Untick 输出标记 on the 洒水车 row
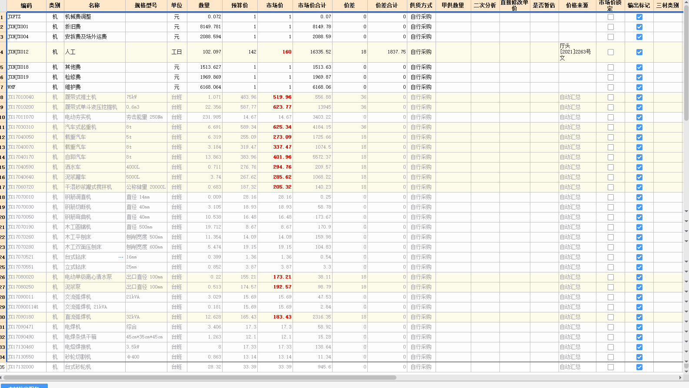The width and height of the screenshot is (689, 388). coord(639,167)
